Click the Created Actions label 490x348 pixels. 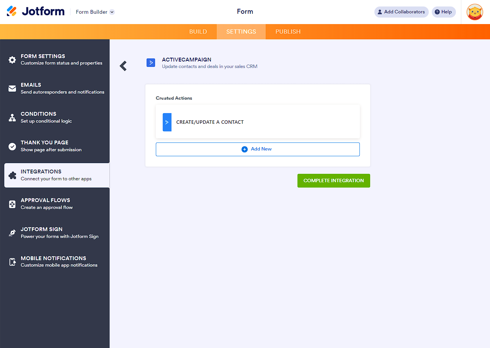pyautogui.click(x=174, y=98)
